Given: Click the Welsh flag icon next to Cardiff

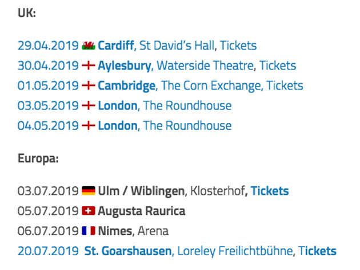Looking at the screenshot, I should point(89,46).
